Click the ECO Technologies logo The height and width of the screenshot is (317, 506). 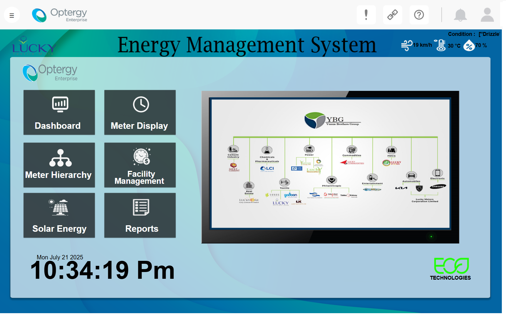(x=451, y=269)
